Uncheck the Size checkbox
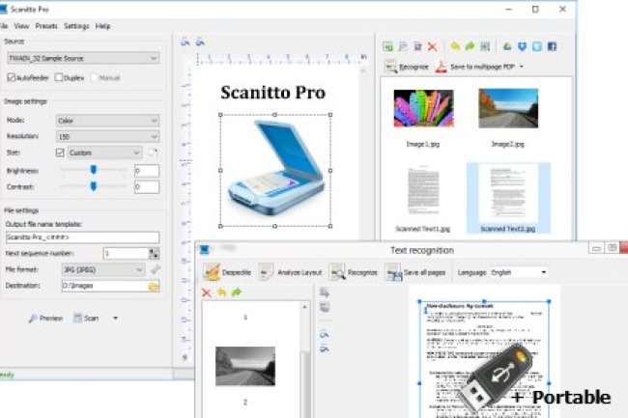 tap(60, 153)
